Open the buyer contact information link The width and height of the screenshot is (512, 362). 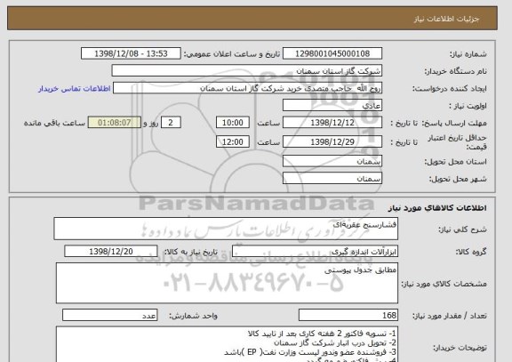tap(75, 89)
